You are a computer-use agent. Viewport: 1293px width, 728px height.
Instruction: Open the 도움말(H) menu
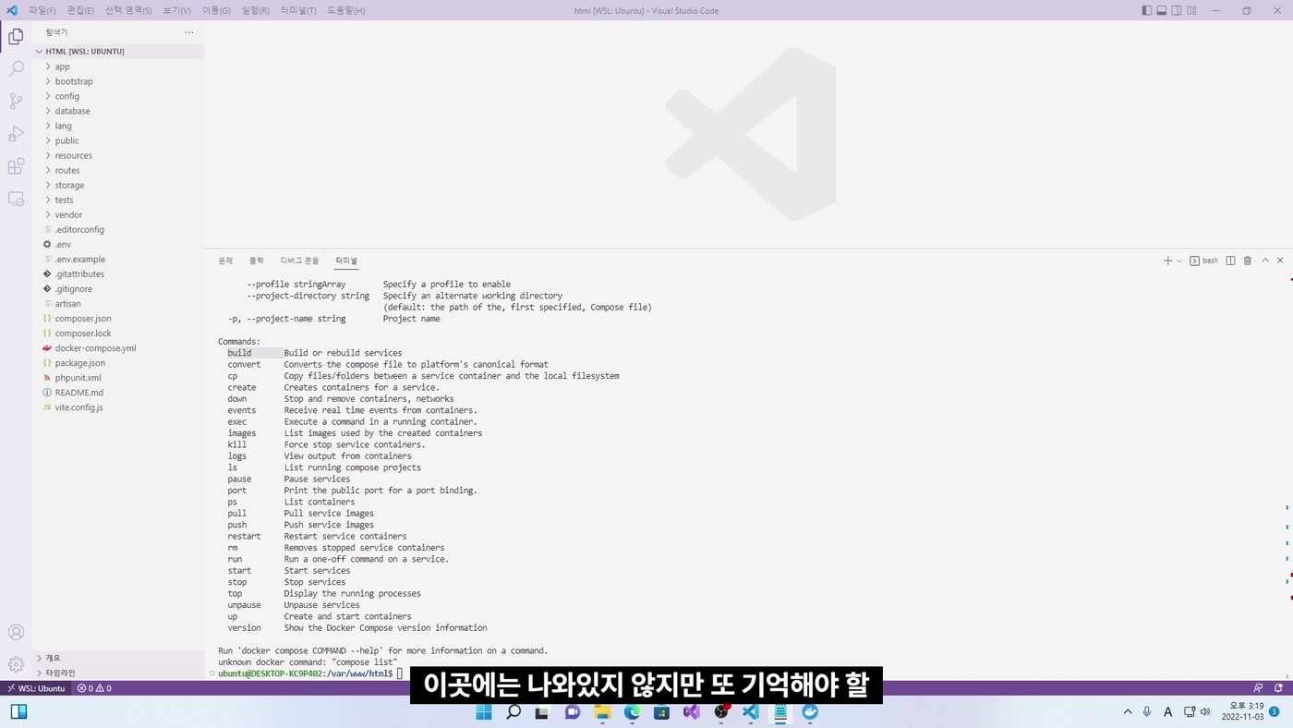pyautogui.click(x=346, y=10)
